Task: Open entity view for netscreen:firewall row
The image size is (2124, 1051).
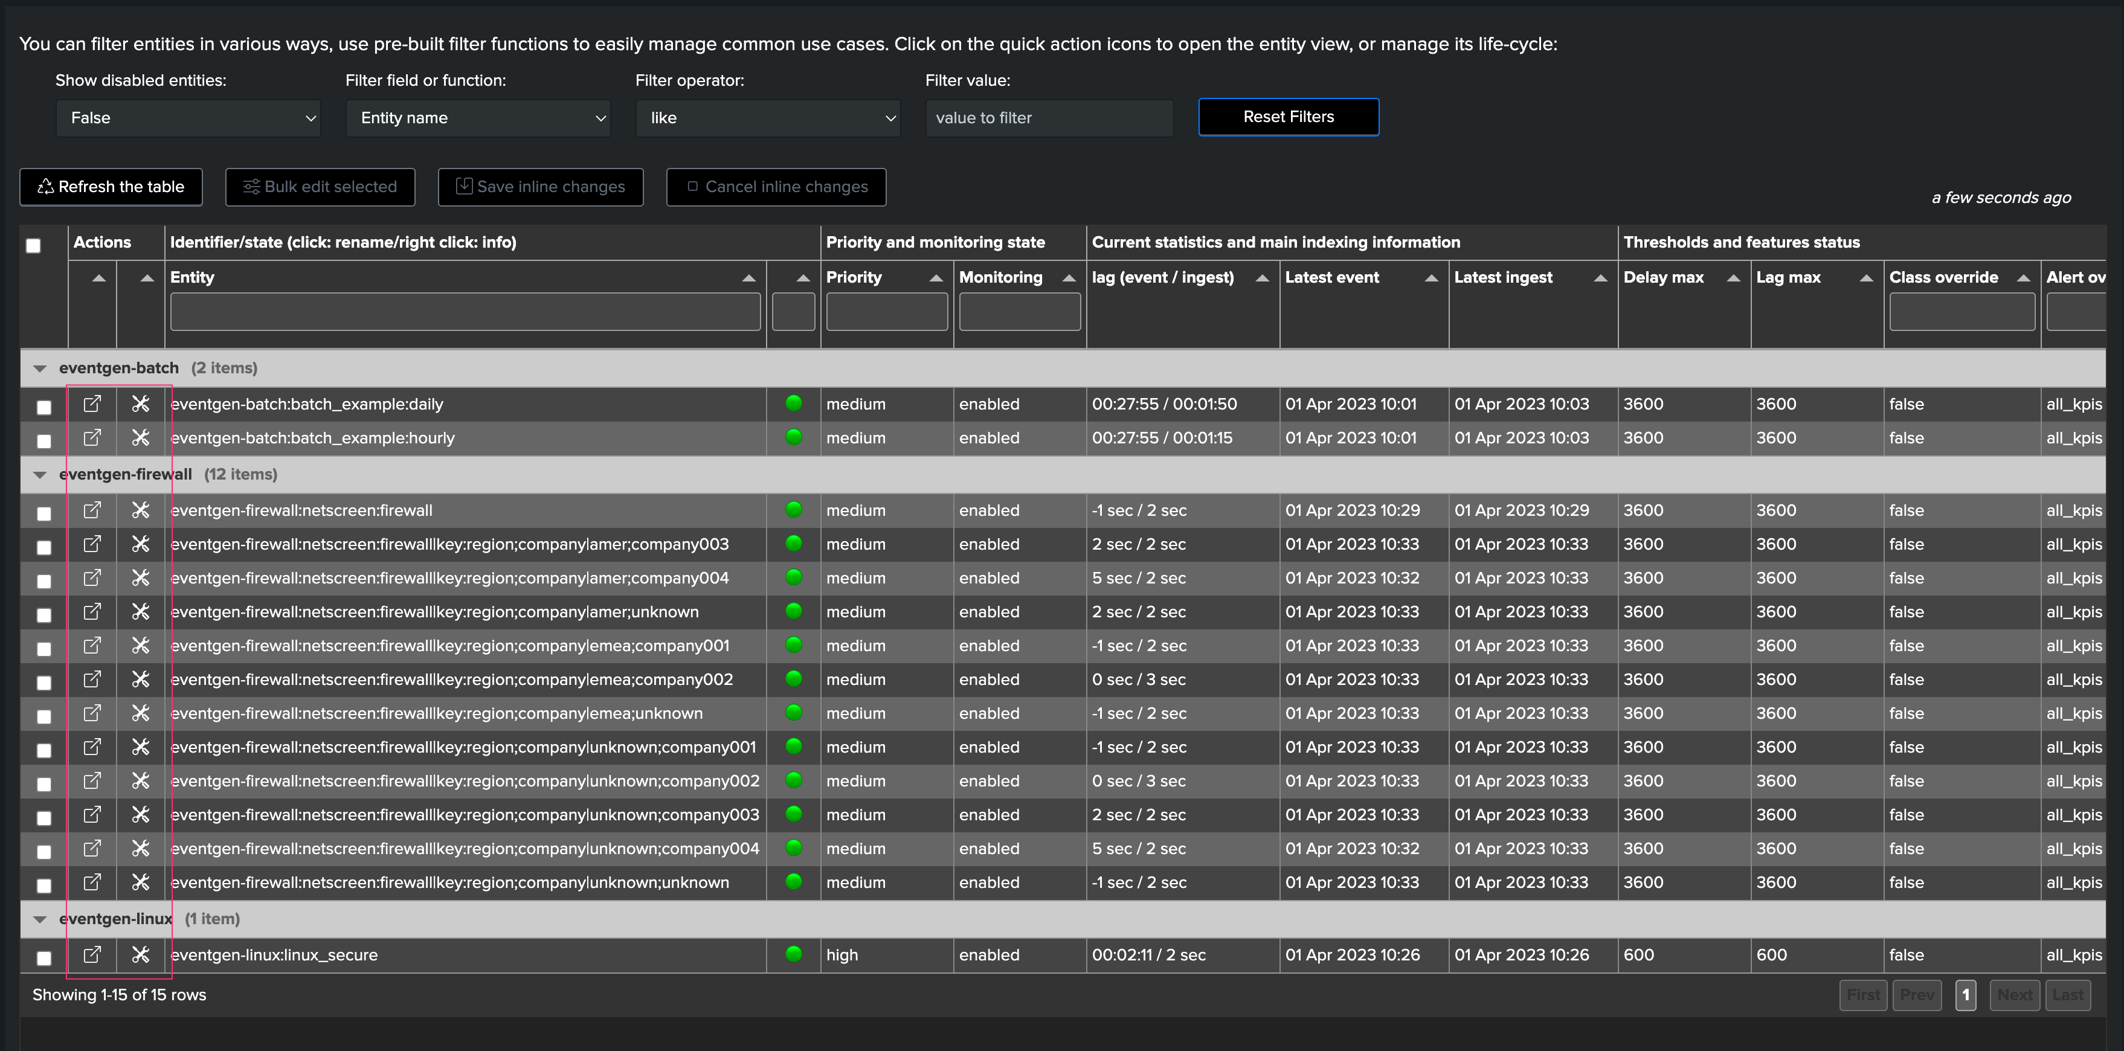Action: point(92,510)
